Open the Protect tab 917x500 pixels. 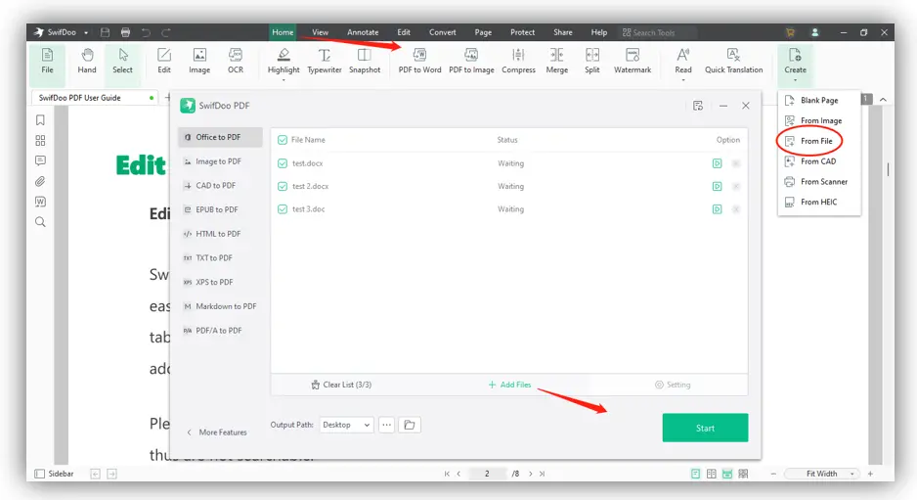pyautogui.click(x=522, y=32)
